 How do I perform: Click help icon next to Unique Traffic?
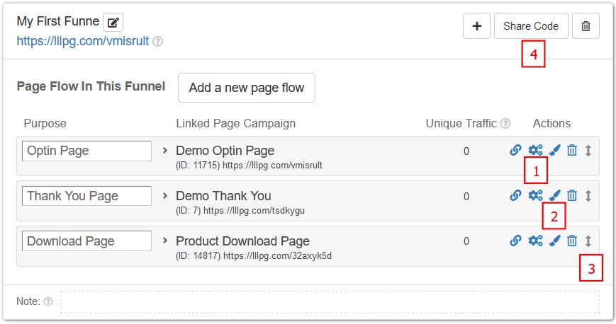(505, 124)
